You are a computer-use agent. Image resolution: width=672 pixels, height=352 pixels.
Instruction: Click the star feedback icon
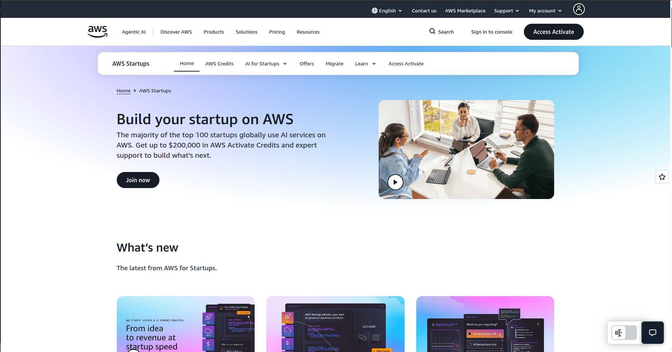(662, 177)
